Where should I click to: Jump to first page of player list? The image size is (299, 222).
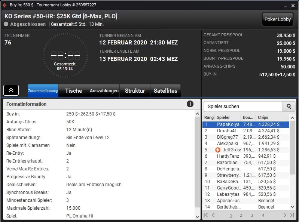(205, 215)
